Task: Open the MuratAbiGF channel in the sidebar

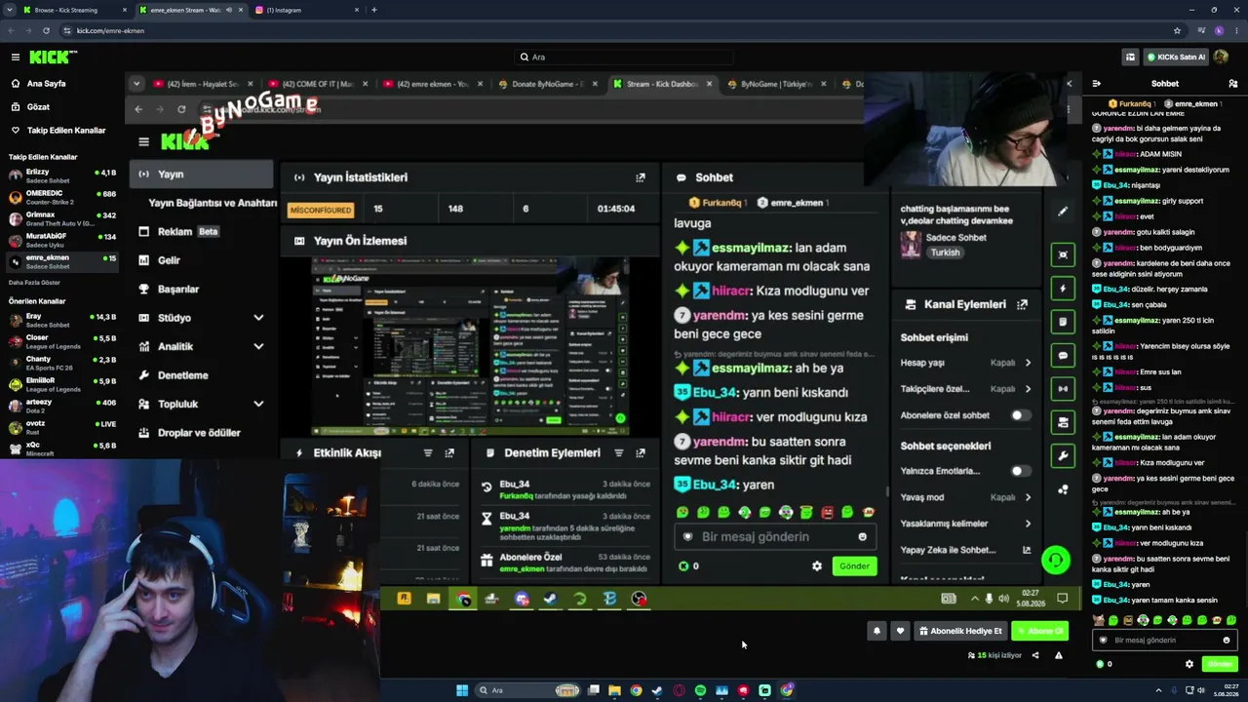Action: 61,240
